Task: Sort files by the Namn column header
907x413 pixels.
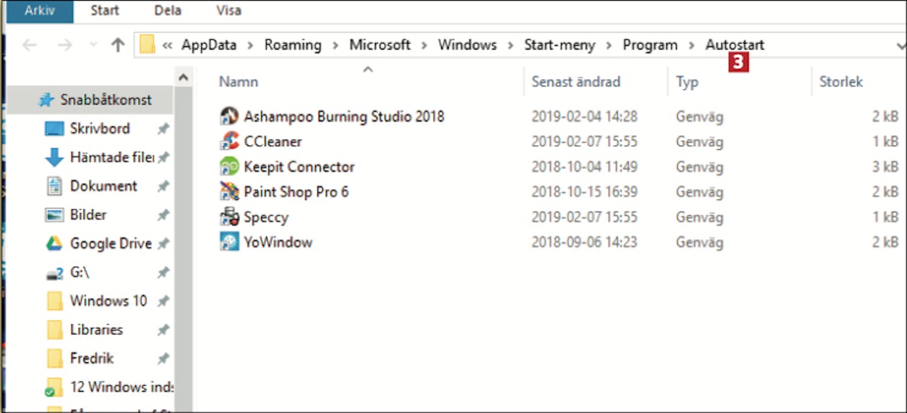Action: [x=238, y=82]
